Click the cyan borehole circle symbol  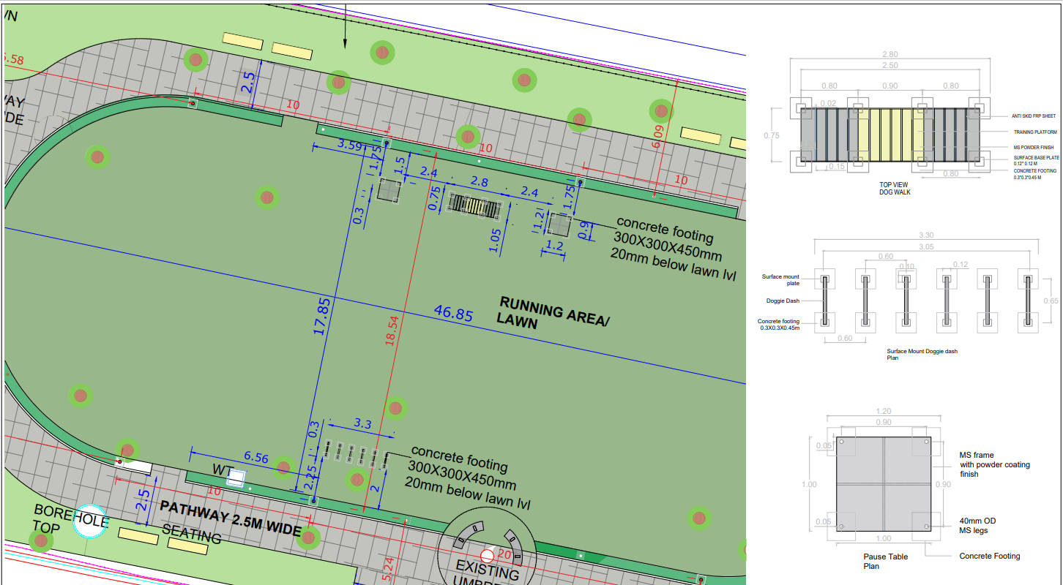coord(91,521)
